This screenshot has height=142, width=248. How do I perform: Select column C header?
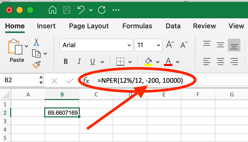coord(96,95)
